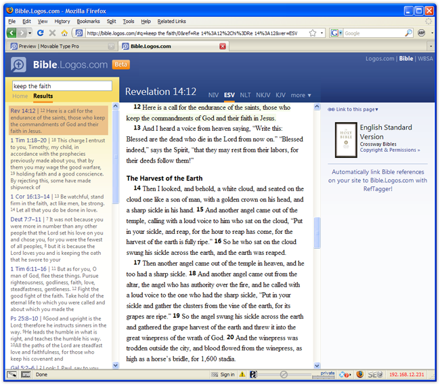Open the File menu
The image size is (440, 385).
pyautogui.click(x=12, y=22)
